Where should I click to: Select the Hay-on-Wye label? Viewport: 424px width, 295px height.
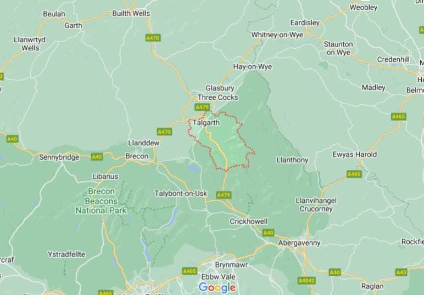pos(253,67)
